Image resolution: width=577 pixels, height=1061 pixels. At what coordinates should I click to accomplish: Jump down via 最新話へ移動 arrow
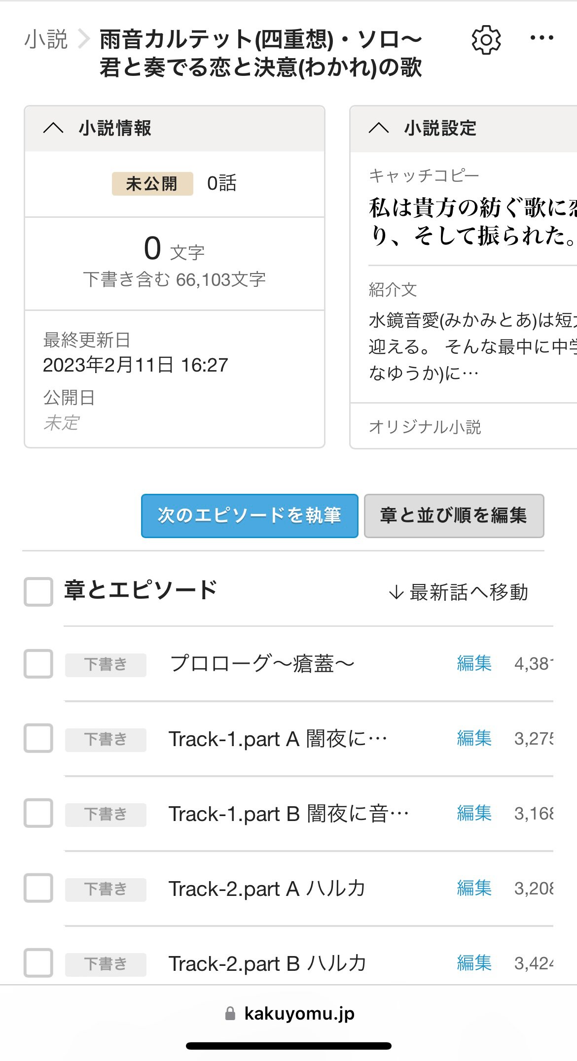pos(396,592)
